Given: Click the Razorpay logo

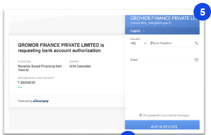Looking at the screenshot, I should (41, 101).
